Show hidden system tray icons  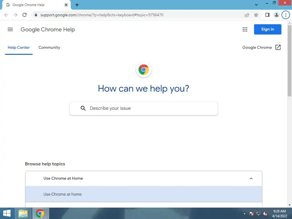[x=244, y=214]
